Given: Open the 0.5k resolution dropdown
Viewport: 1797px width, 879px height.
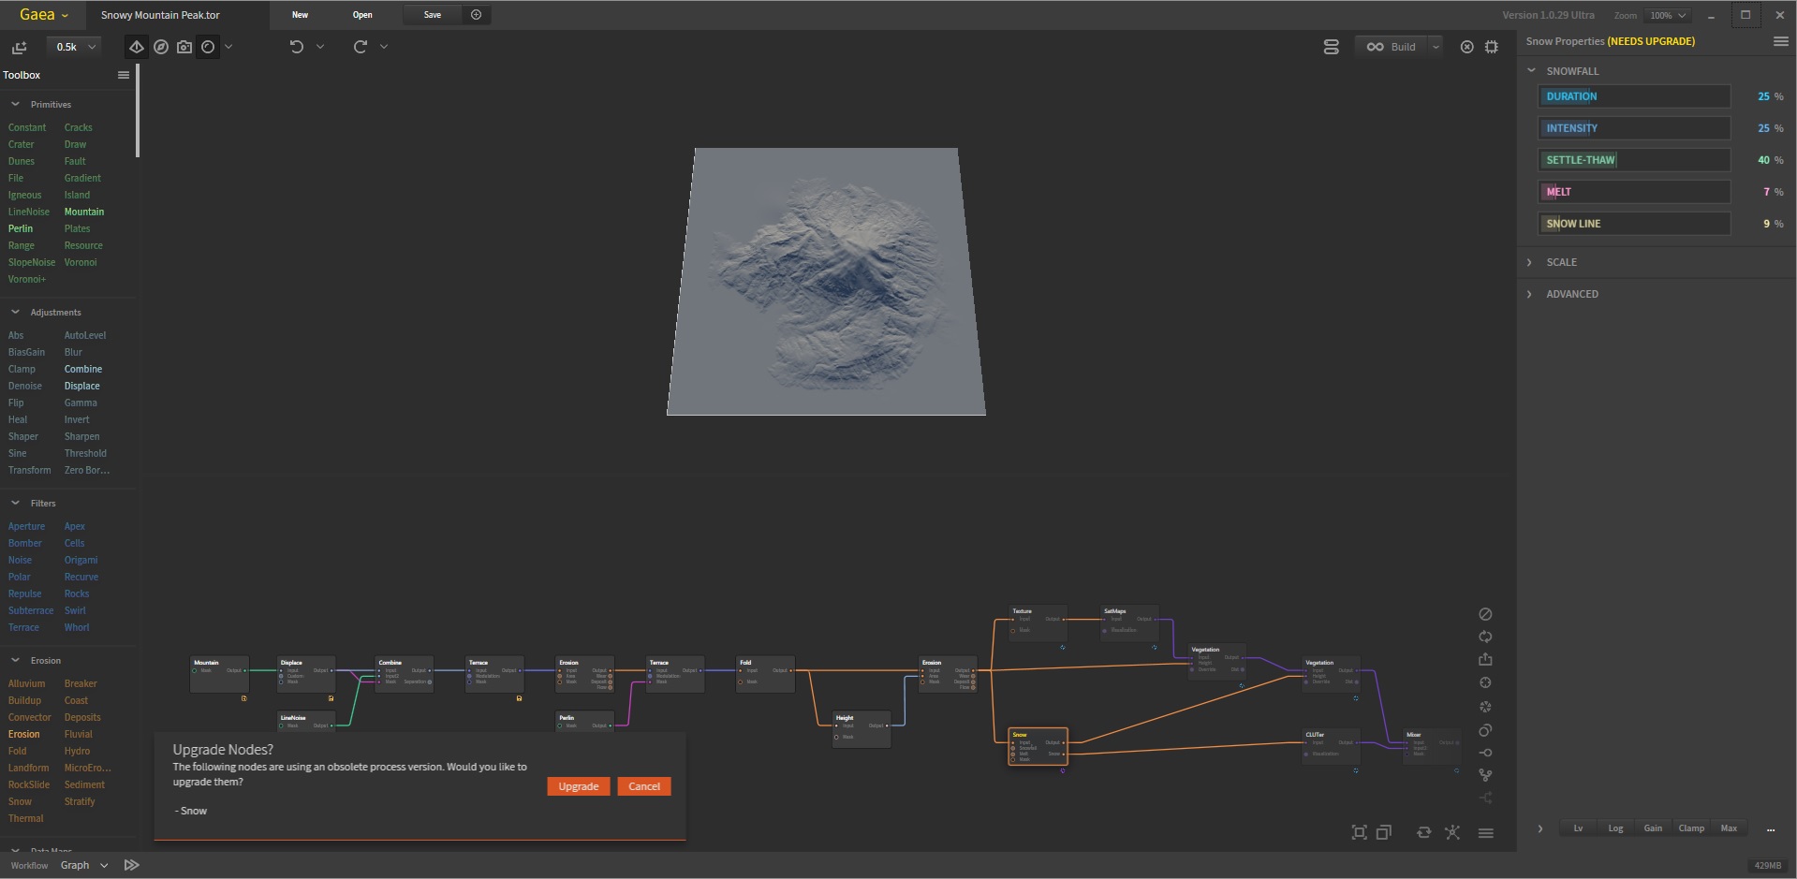Looking at the screenshot, I should point(74,47).
